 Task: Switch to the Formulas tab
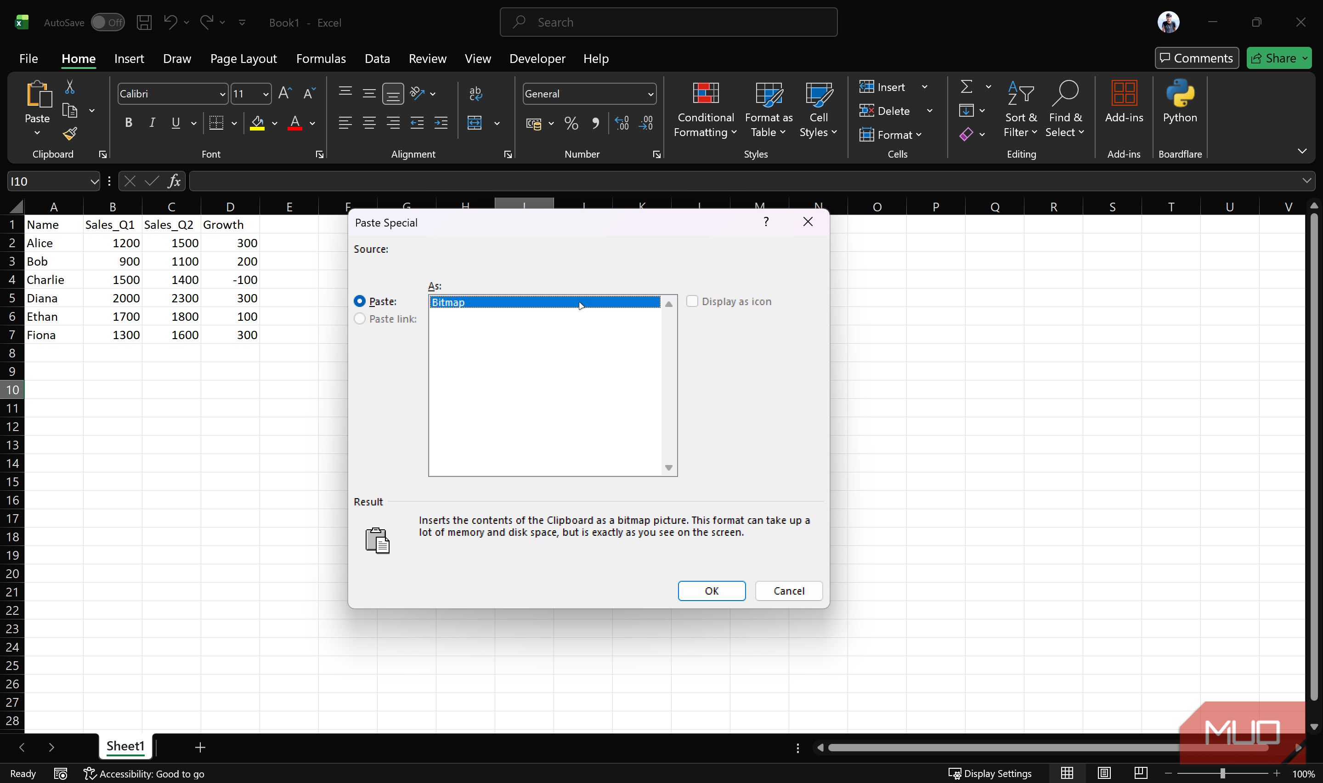pos(321,58)
